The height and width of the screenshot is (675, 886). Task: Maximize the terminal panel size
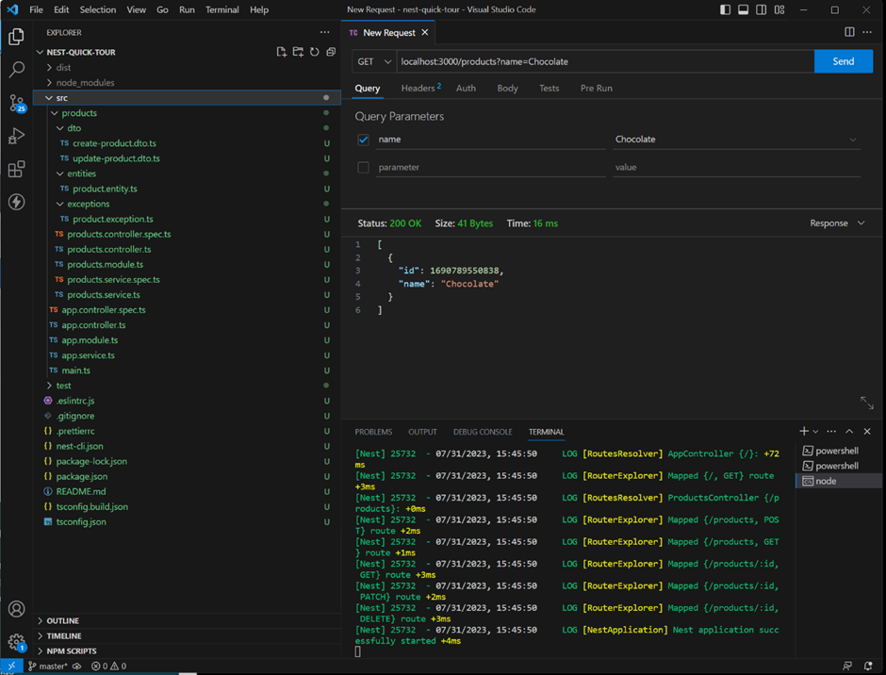click(x=849, y=432)
